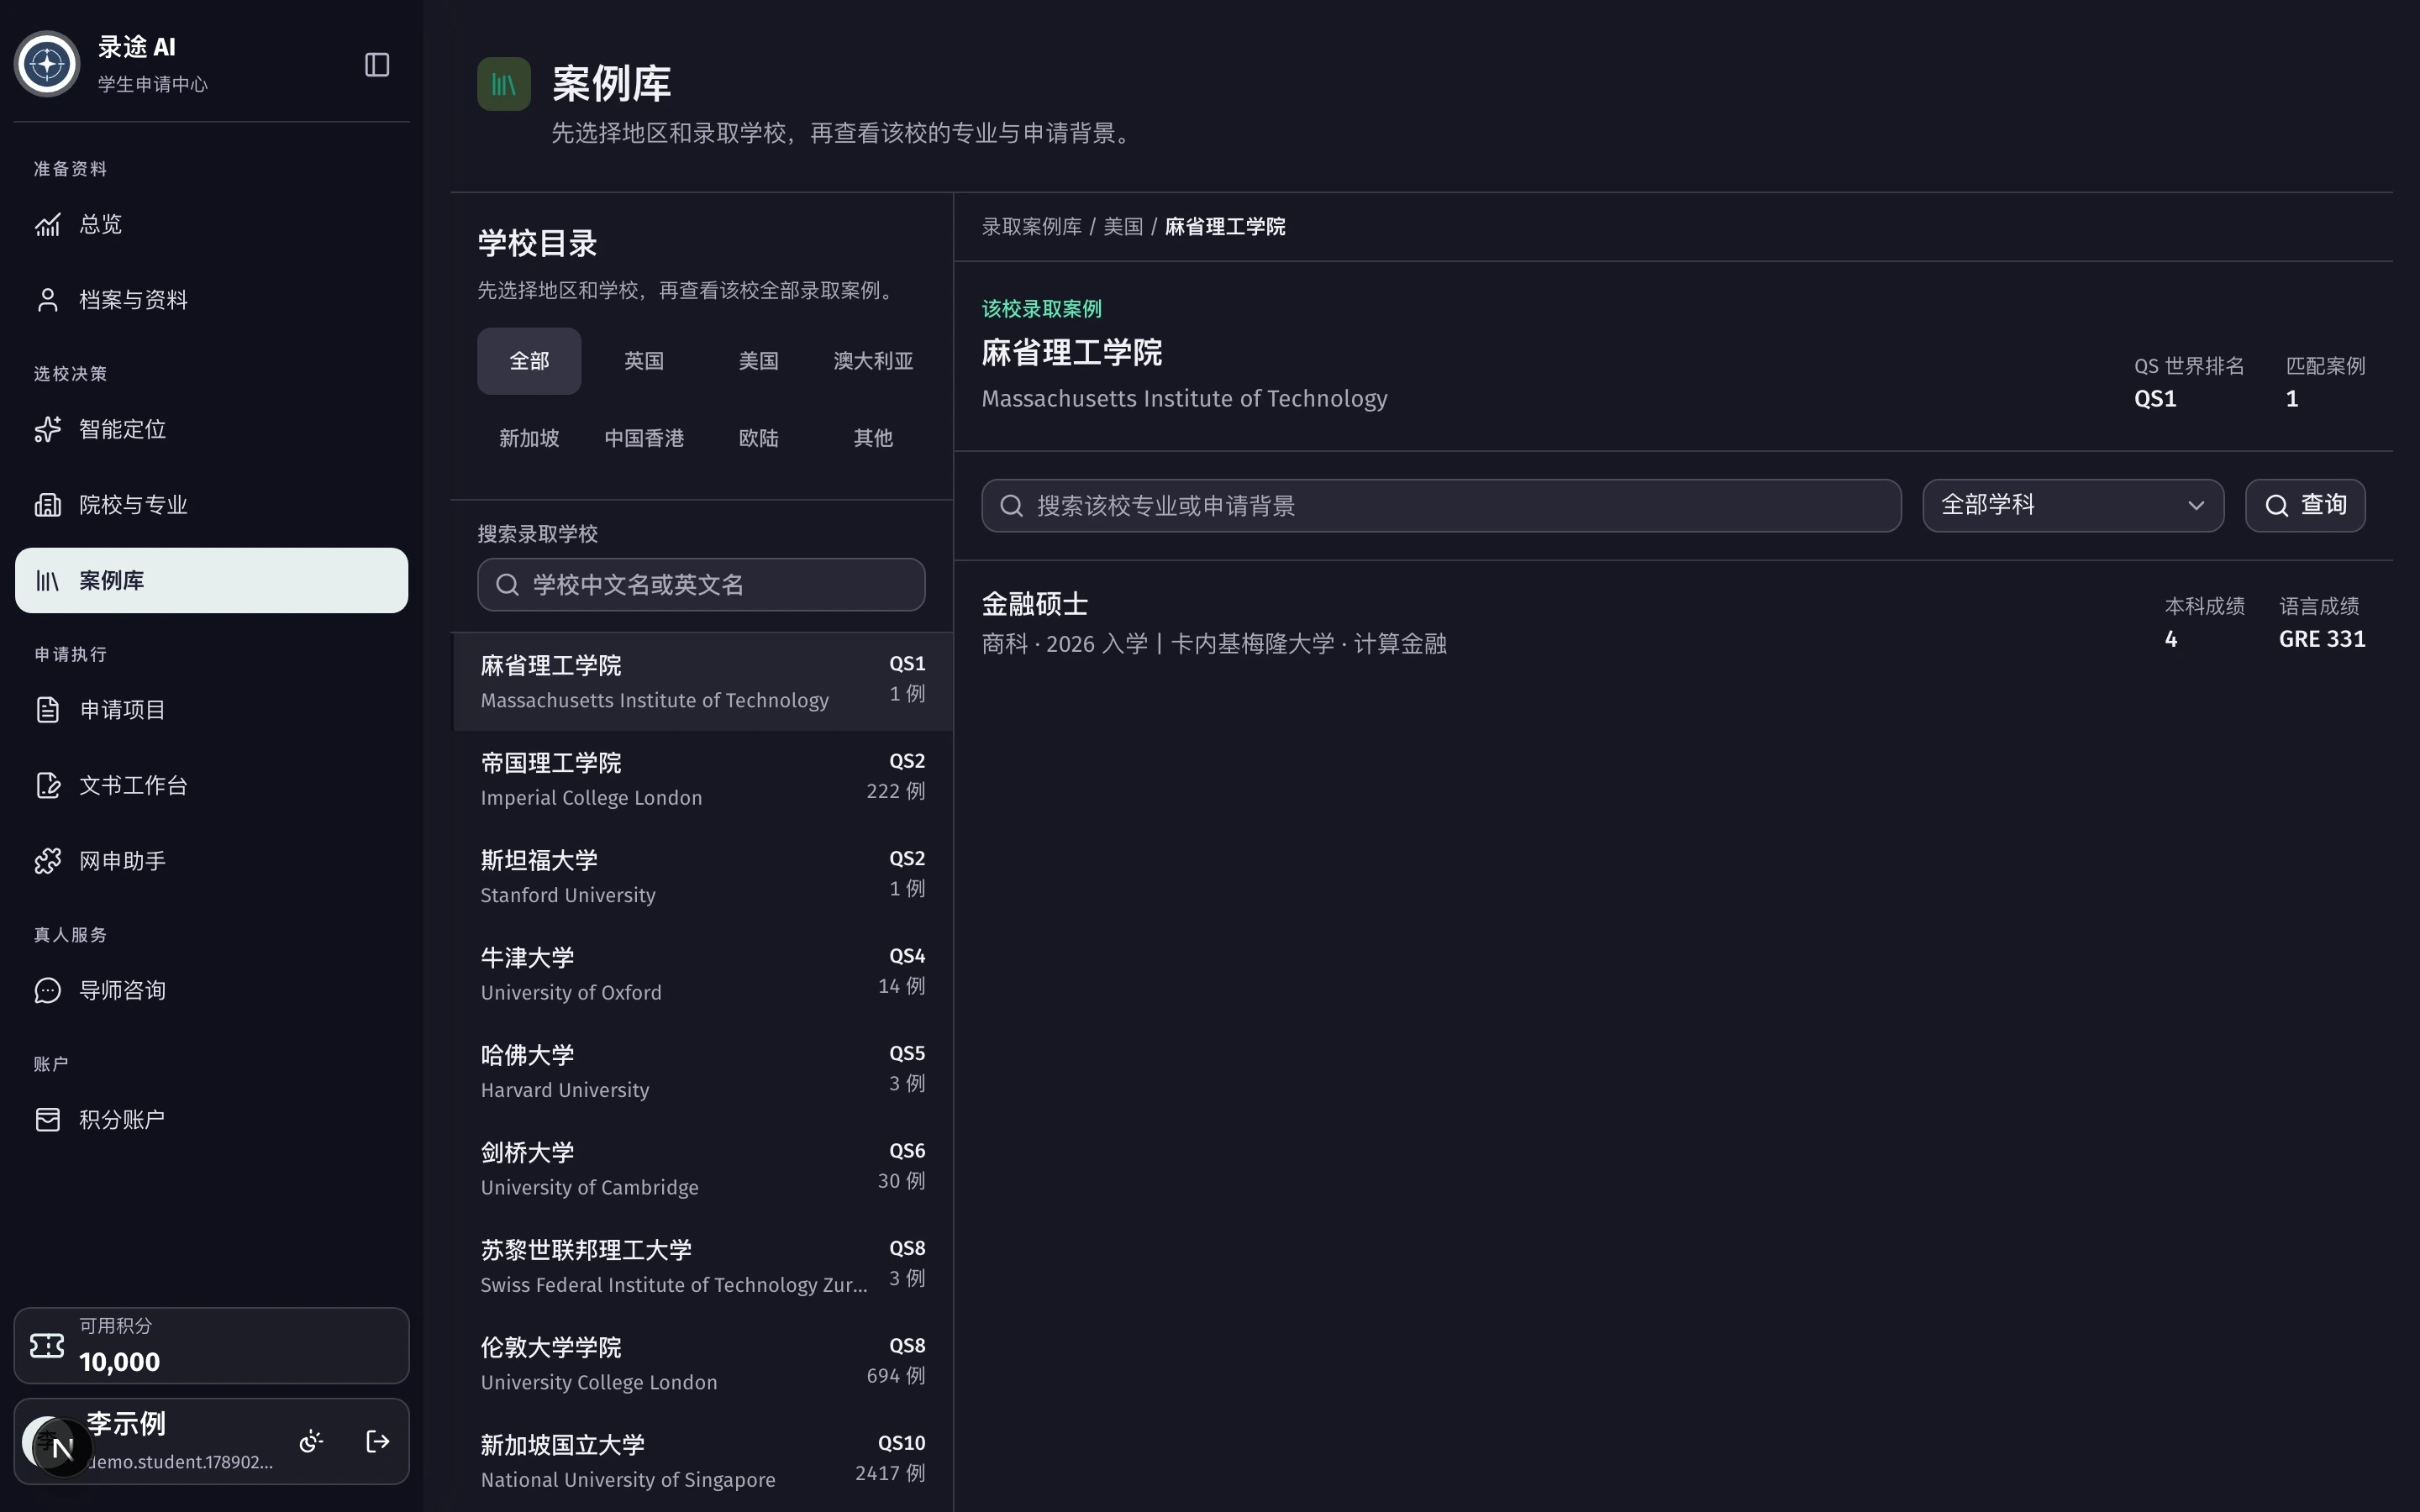2420x1512 pixels.
Task: Click the logout icon
Action: tap(378, 1442)
